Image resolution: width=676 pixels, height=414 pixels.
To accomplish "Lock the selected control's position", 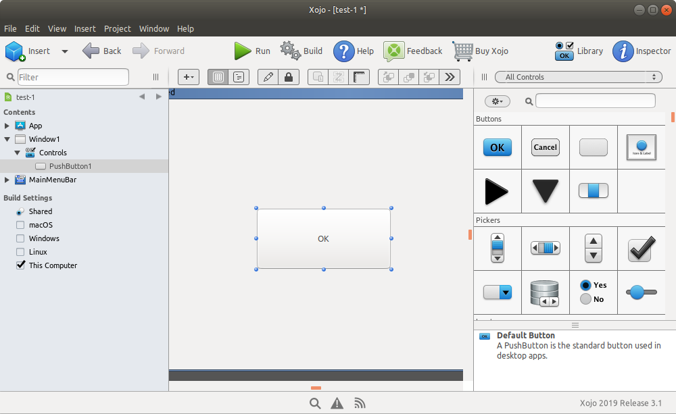I will click(289, 77).
